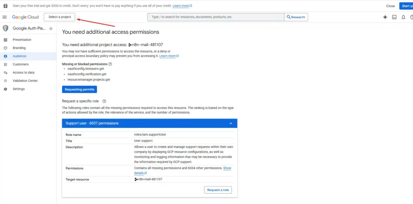Open Cloud Shell terminal icon
Screen dimensions: 413x204
pos(394,17)
